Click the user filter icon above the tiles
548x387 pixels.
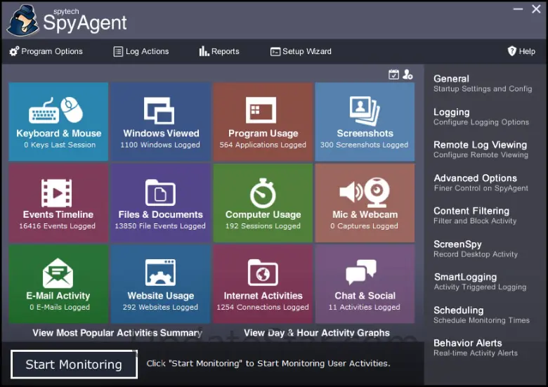tap(407, 74)
